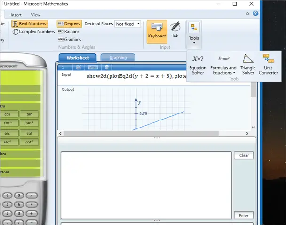Image resolution: width=286 pixels, height=225 pixels.
Task: Submit the expression with Enter button
Action: (x=244, y=215)
